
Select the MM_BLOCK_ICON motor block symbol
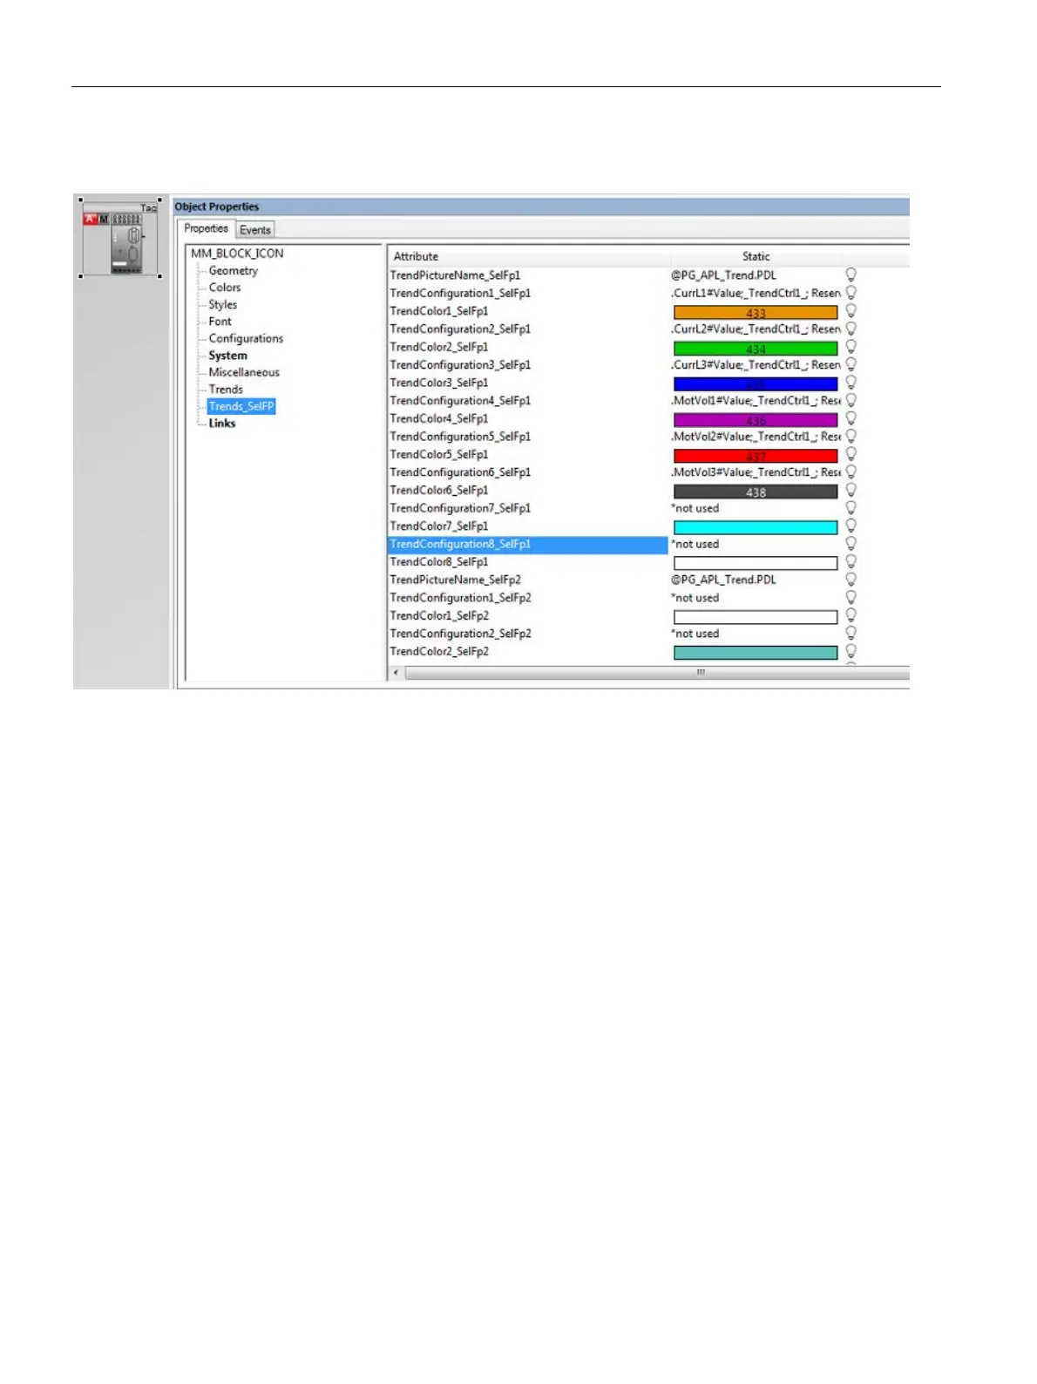120,238
